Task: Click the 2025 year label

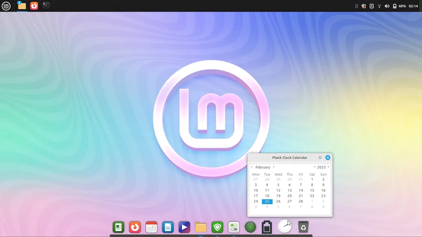Action: coord(321,167)
